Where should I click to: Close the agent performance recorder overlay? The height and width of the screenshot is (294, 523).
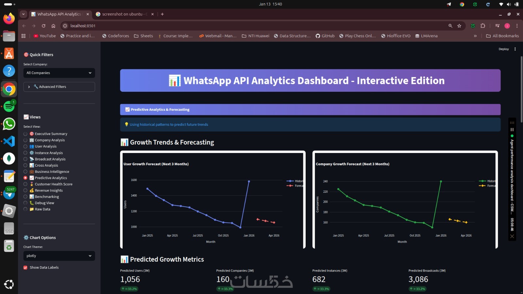click(512, 236)
